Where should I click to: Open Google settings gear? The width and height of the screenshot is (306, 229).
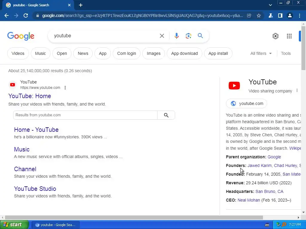[275, 36]
